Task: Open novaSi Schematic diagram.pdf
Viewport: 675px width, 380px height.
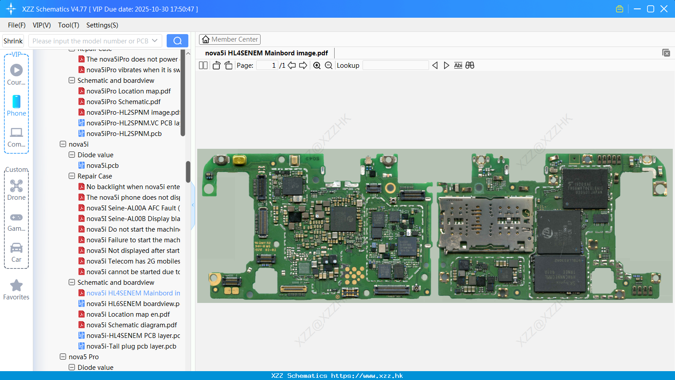Action: pyautogui.click(x=132, y=325)
